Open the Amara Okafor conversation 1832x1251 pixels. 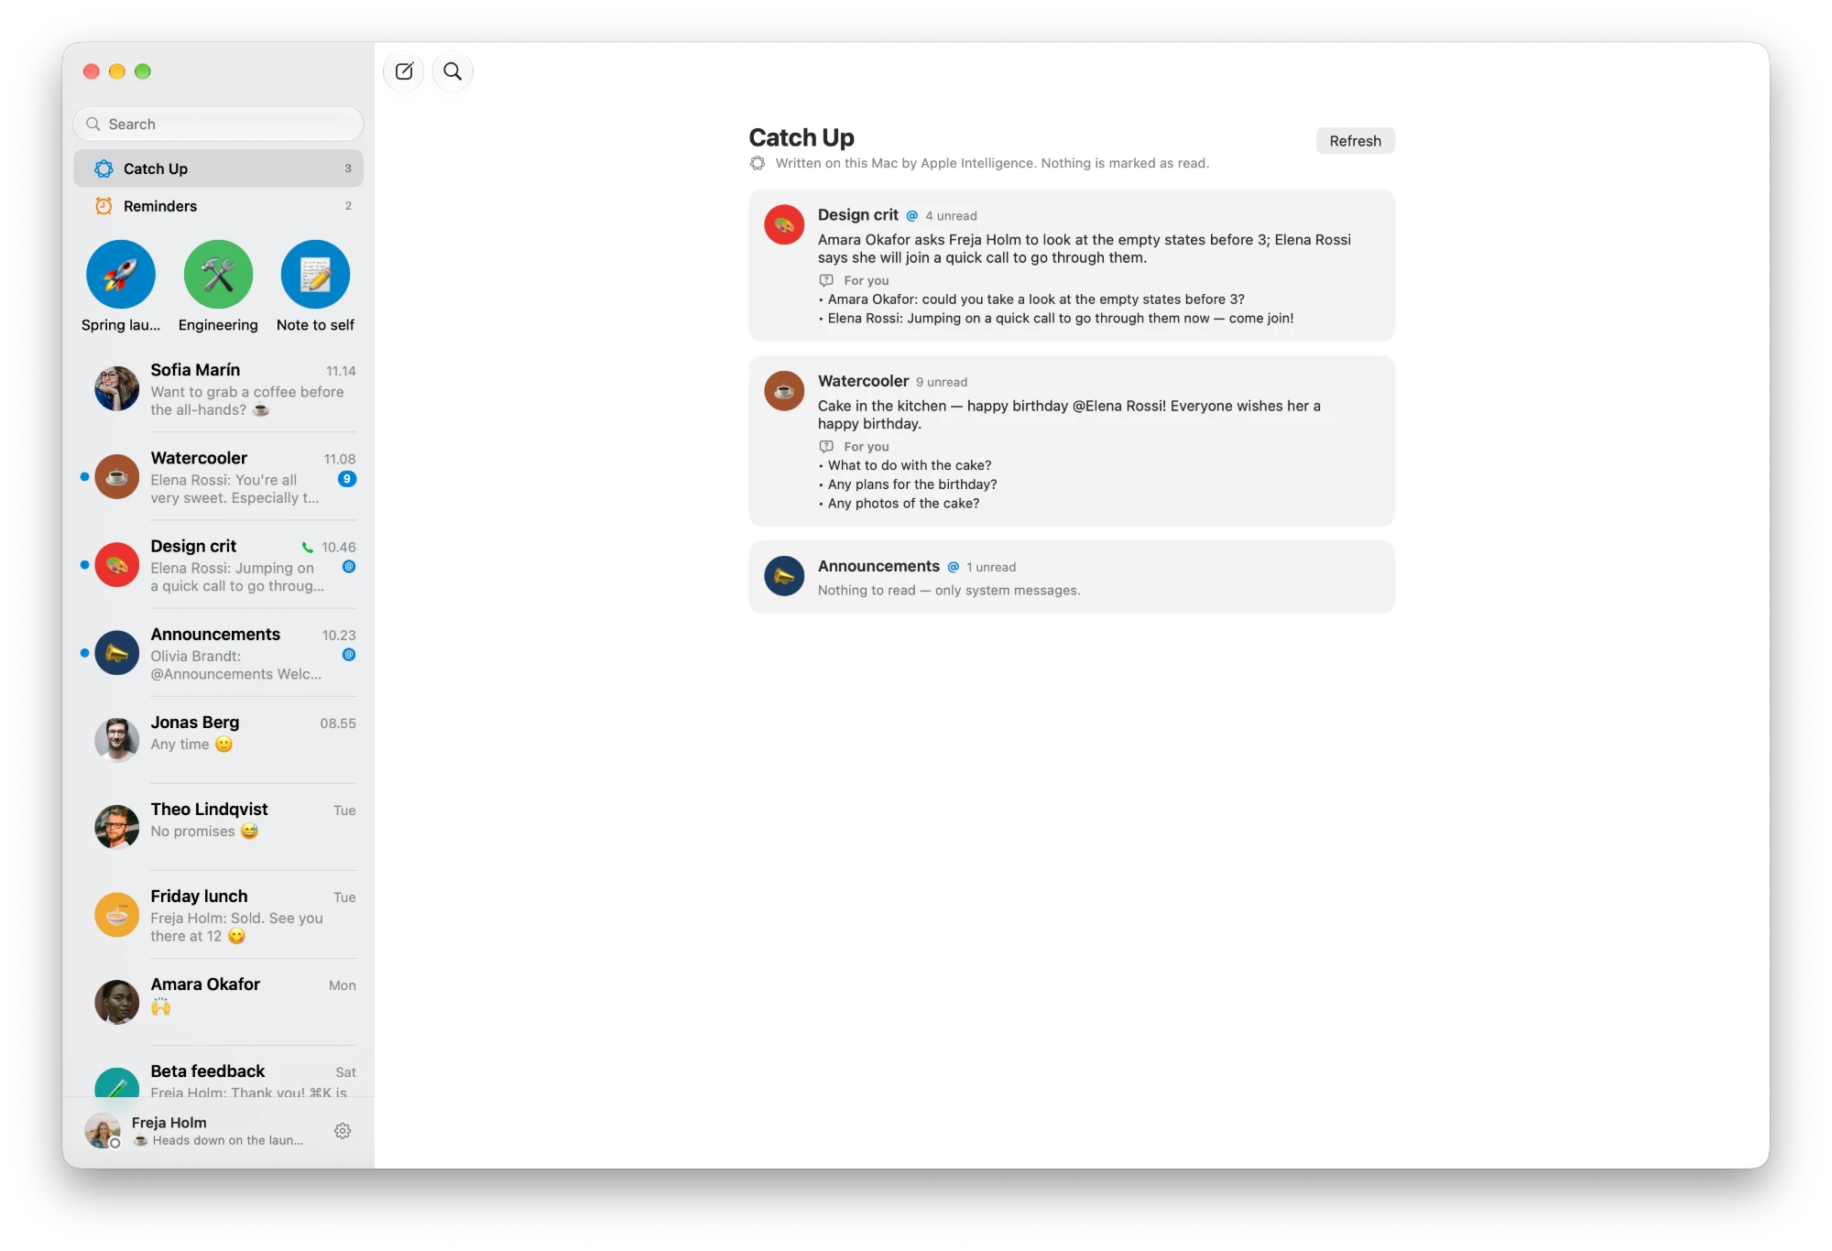pos(218,1002)
